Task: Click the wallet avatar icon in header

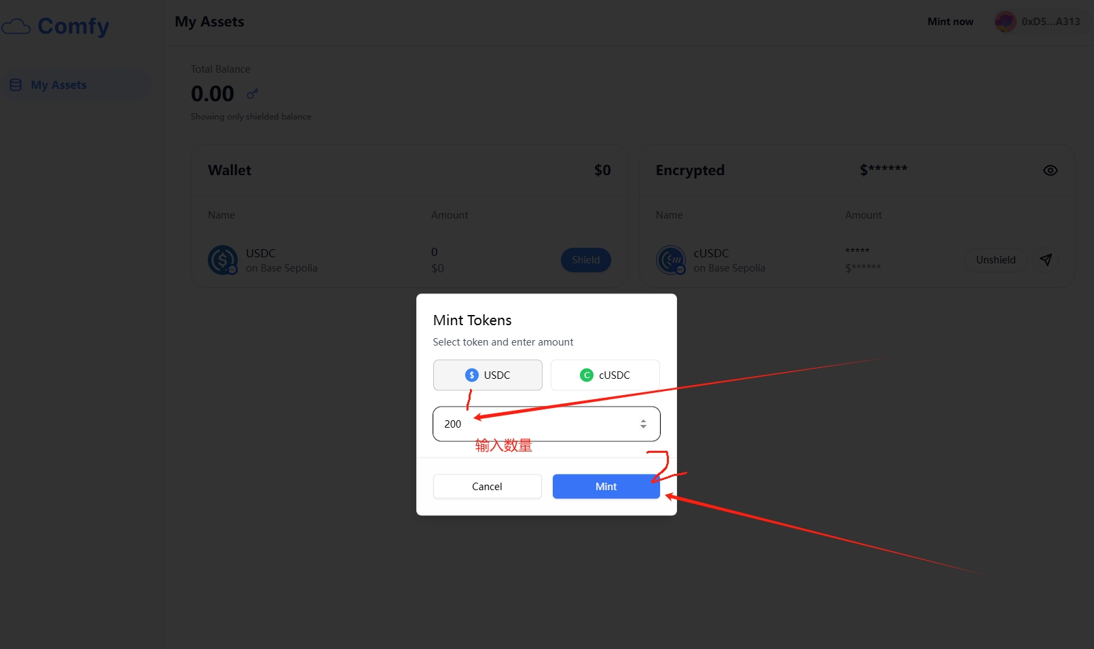Action: point(1005,22)
